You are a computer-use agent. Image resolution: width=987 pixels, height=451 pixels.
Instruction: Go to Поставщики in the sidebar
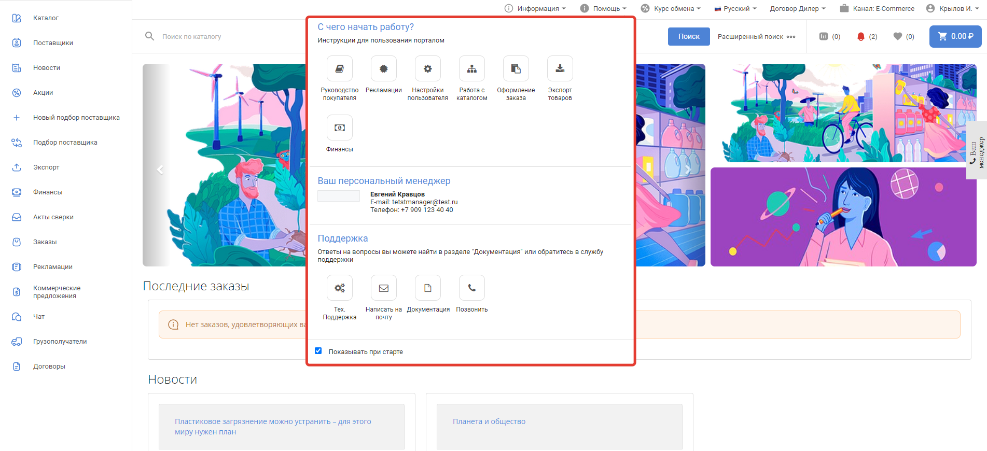[x=53, y=43]
